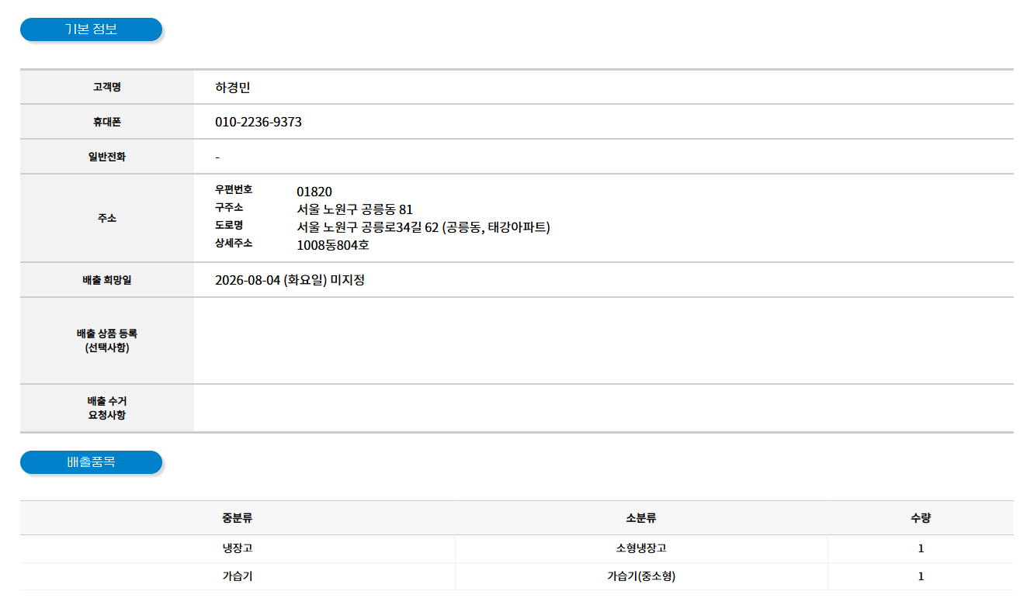Click the postal code 01820
This screenshot has height=612, width=1027.
click(x=314, y=192)
